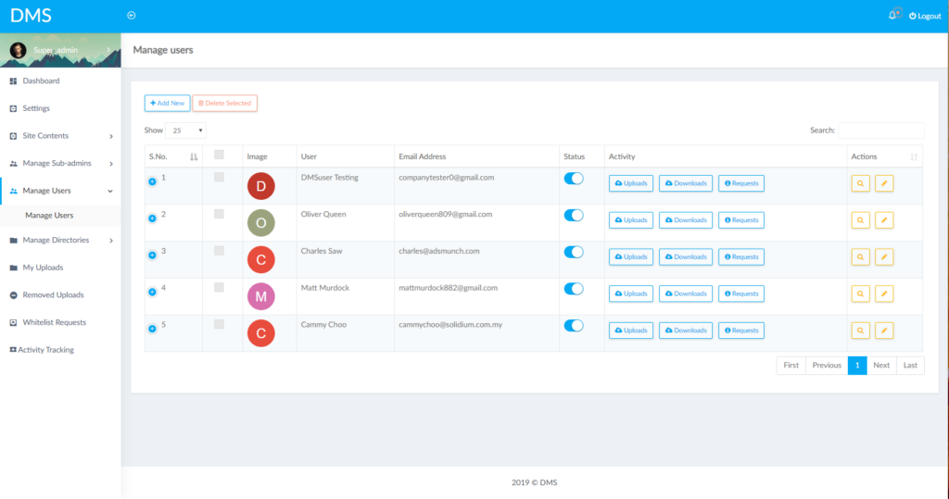The image size is (949, 499).
Task: Sort by the S.No. column sort icon
Action: pyautogui.click(x=194, y=156)
